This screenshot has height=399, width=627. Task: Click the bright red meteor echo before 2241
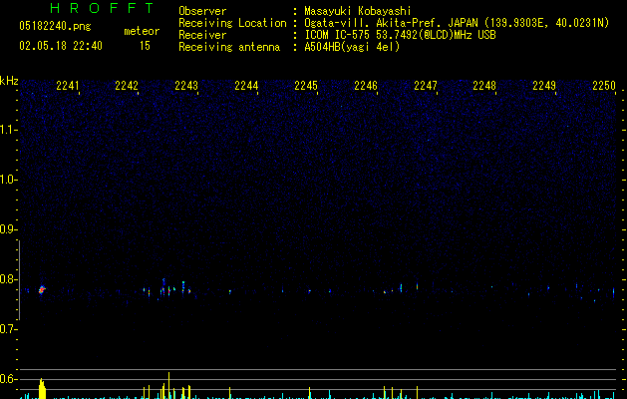coord(42,289)
